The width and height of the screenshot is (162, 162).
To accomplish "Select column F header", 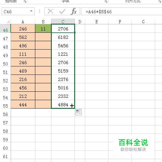I will 120,21.
